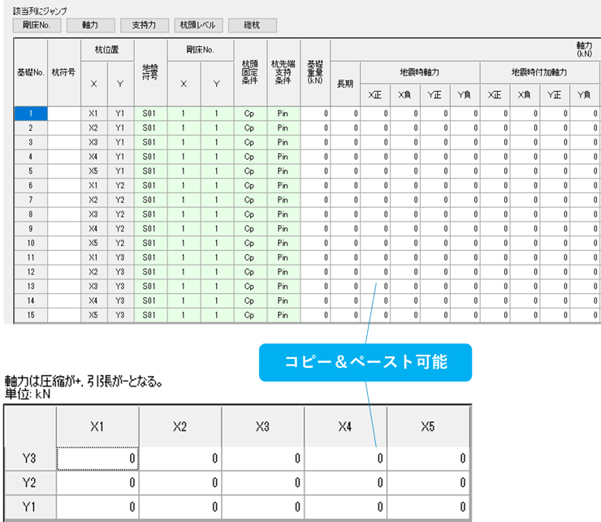Screen dimensions: 601x522
Task: Click pile position X cell in row 2
Action: coord(94,128)
